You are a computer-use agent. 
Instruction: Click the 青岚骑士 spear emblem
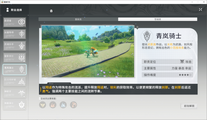[x=147, y=36]
